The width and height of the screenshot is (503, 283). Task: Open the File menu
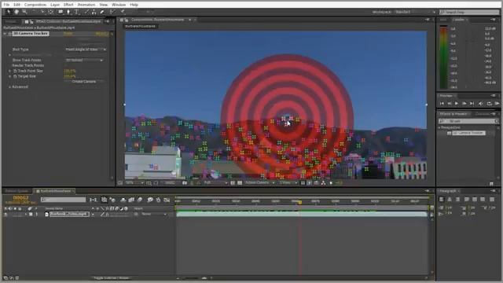(6, 5)
